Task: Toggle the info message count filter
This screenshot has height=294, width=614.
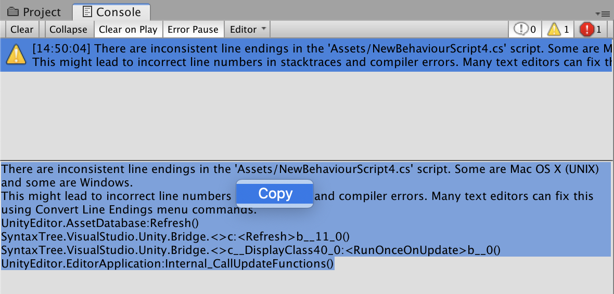Action: click(525, 29)
